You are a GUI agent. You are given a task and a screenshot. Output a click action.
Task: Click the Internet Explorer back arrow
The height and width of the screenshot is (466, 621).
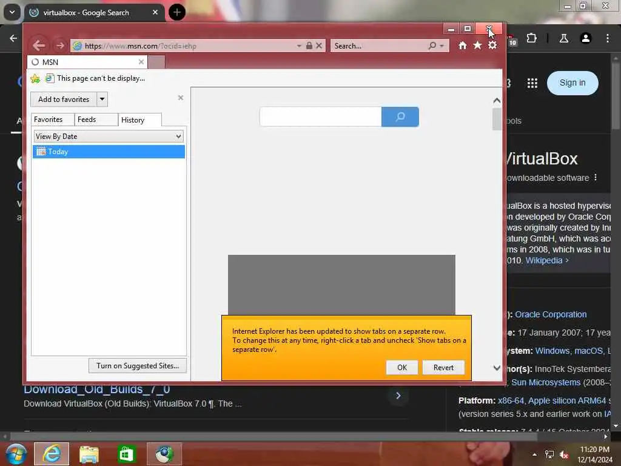coord(39,46)
